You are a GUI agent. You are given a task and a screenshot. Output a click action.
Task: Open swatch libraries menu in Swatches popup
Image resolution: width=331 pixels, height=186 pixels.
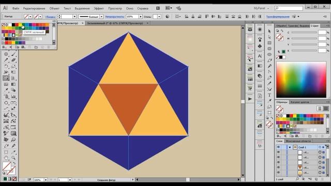tap(4, 47)
